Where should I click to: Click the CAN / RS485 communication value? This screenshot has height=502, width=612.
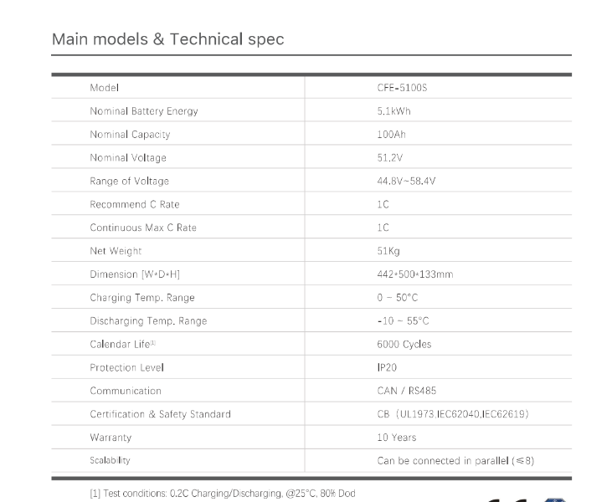coord(406,391)
